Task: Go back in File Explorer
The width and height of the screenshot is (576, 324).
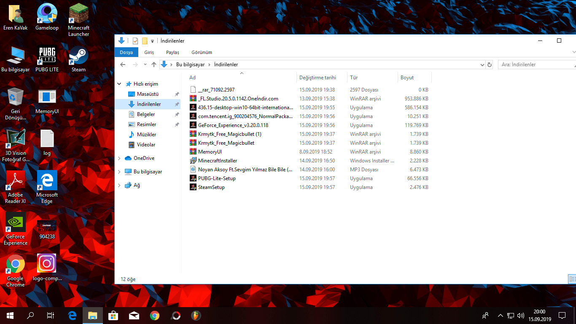Action: pos(123,65)
